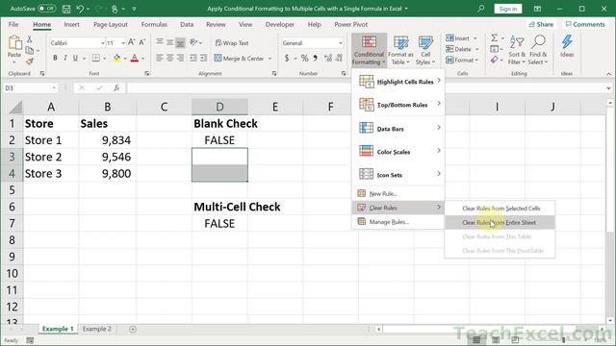
Task: Apply the red Font Color swatch
Action: click(135, 59)
